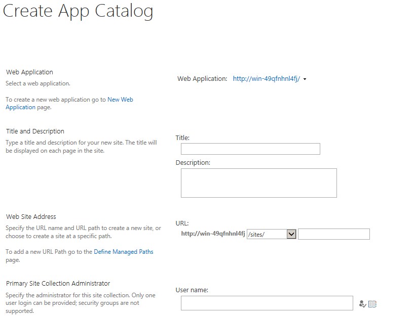Click the 'Select a web application.' text
413x318 pixels.
[38, 83]
